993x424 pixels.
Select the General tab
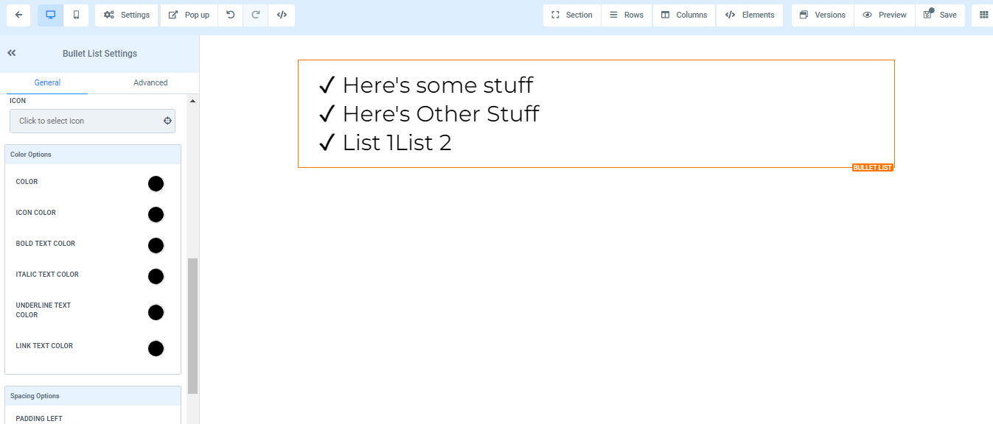(47, 83)
